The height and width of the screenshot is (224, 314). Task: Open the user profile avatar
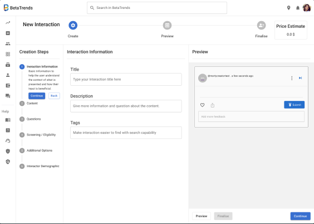pyautogui.click(x=307, y=8)
